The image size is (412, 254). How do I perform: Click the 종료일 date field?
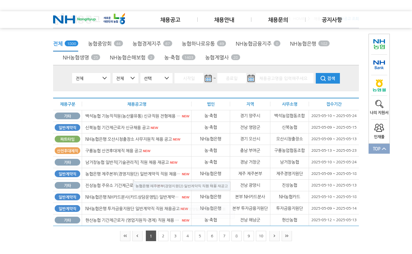[x=232, y=78]
